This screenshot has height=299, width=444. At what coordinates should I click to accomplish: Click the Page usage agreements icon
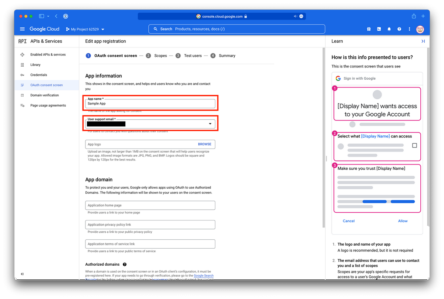tap(22, 106)
